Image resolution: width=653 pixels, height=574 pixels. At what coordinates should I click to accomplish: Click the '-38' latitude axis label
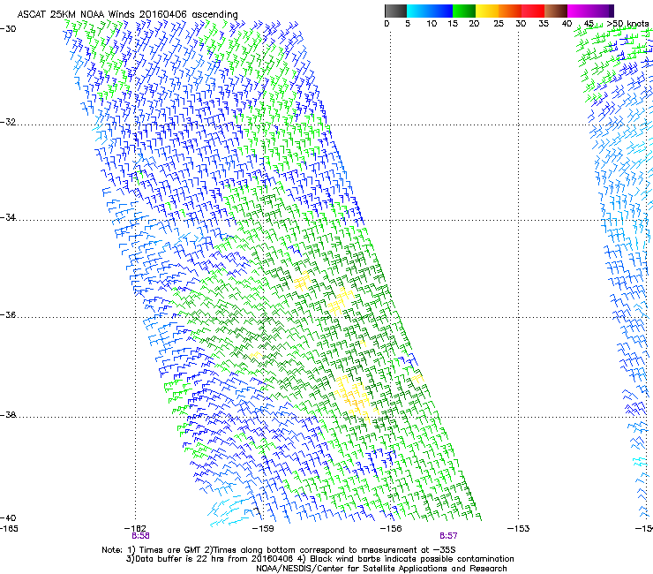(x=8, y=415)
